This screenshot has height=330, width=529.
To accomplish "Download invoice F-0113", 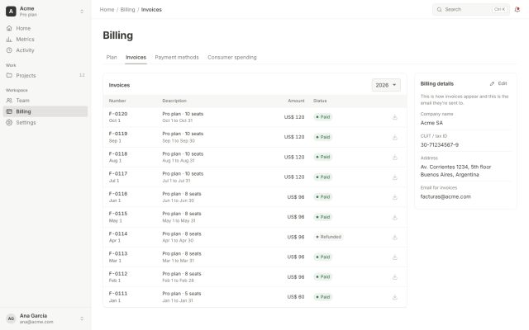I will [395, 257].
